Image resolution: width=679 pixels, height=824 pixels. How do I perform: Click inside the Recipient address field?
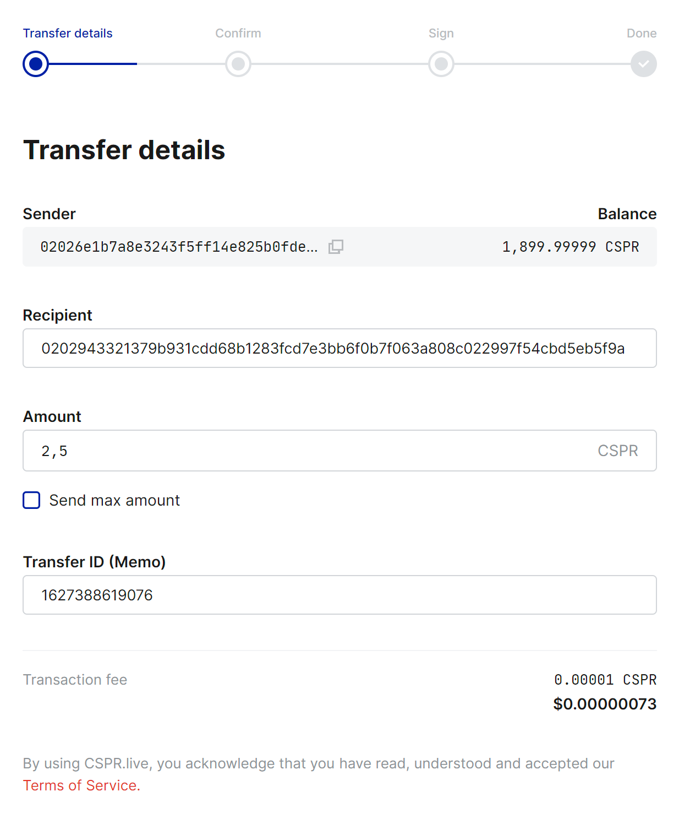tap(339, 348)
